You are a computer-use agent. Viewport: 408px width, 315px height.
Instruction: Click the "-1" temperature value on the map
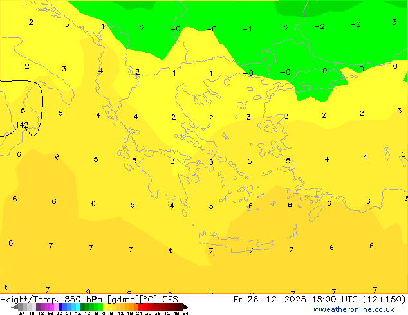point(247,29)
